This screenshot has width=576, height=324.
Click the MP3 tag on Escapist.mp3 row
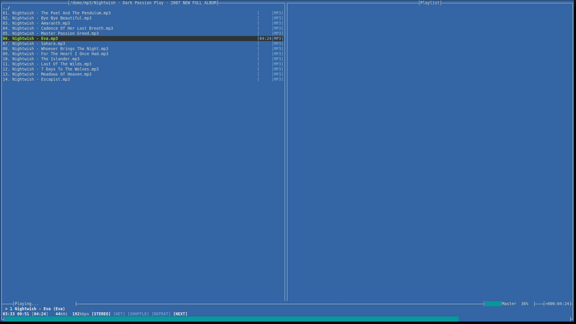pyautogui.click(x=278, y=79)
